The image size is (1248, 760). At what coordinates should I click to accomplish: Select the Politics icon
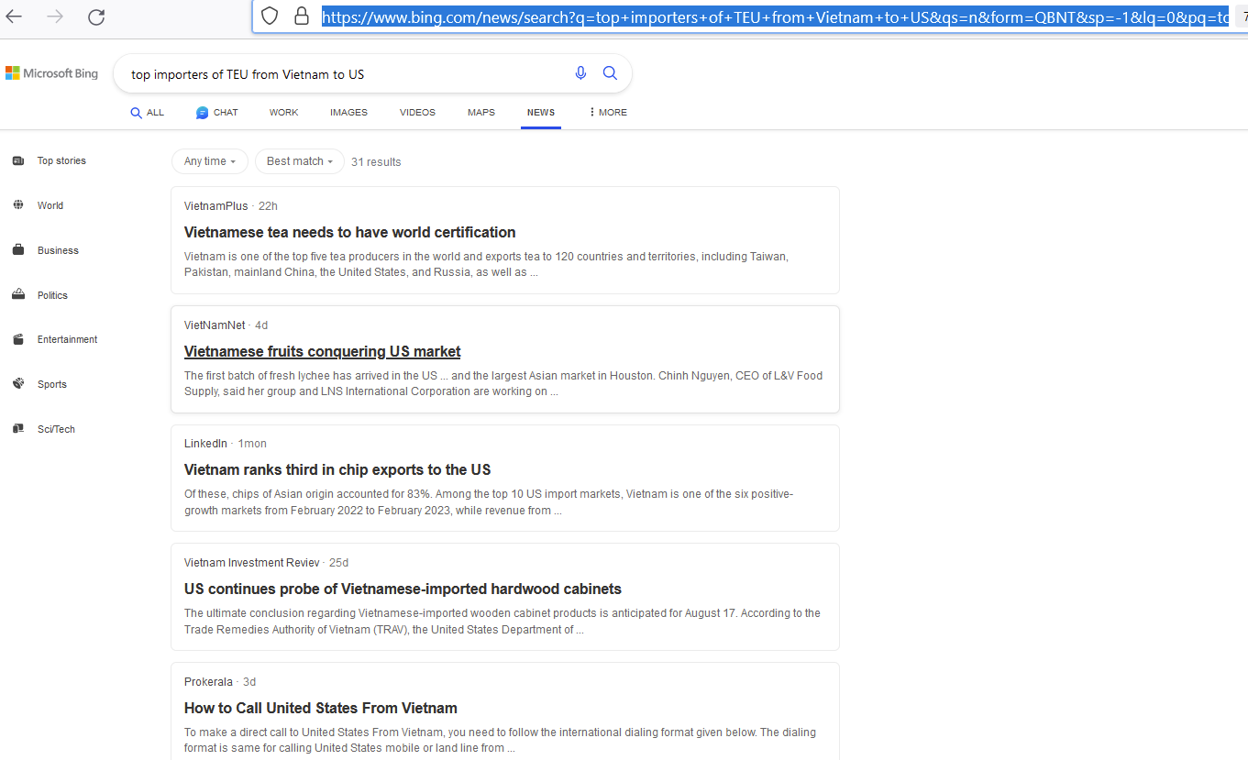click(x=18, y=295)
